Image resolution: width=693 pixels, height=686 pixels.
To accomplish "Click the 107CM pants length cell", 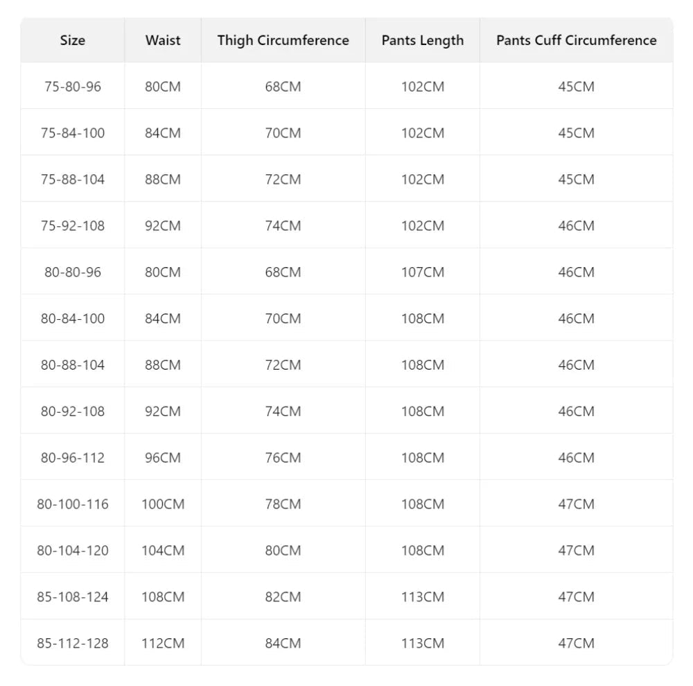I will click(423, 273).
